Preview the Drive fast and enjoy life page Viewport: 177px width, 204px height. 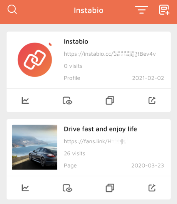tap(67, 188)
